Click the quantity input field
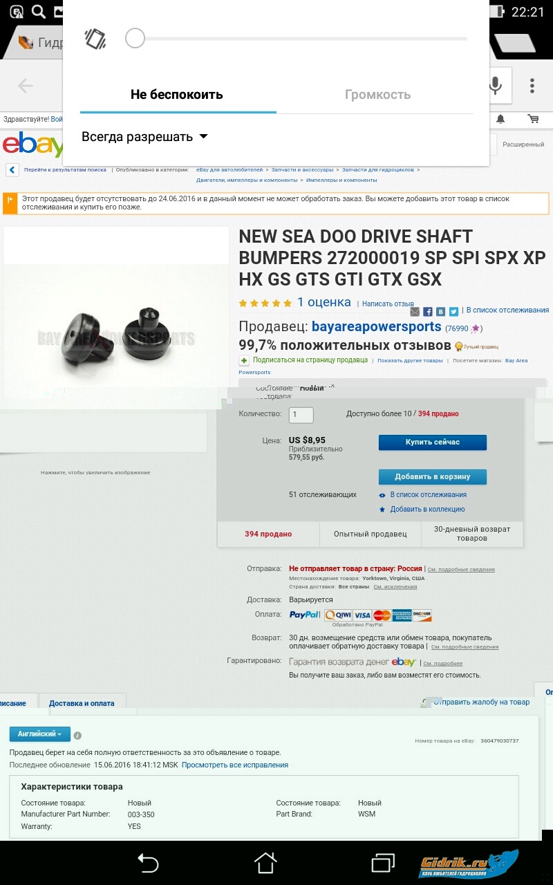Image resolution: width=553 pixels, height=885 pixels. point(301,415)
